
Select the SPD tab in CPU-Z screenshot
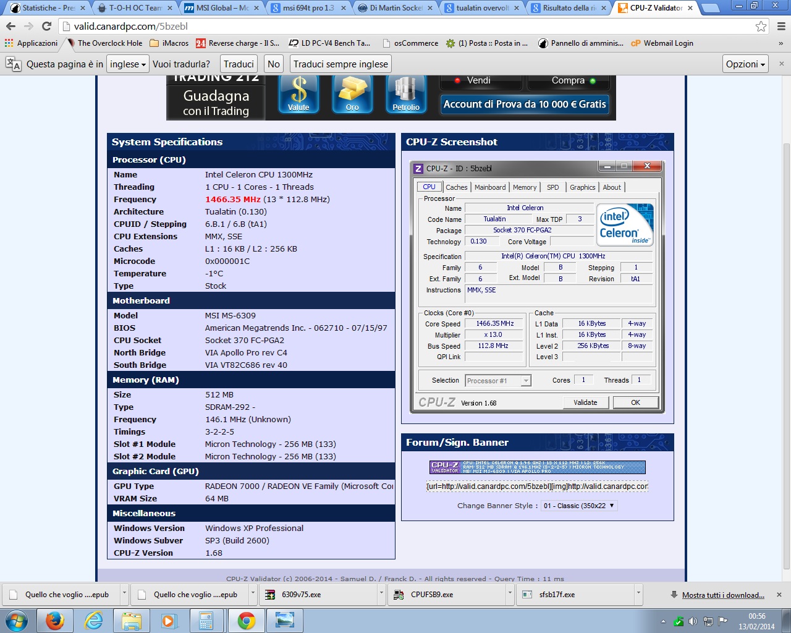click(552, 187)
